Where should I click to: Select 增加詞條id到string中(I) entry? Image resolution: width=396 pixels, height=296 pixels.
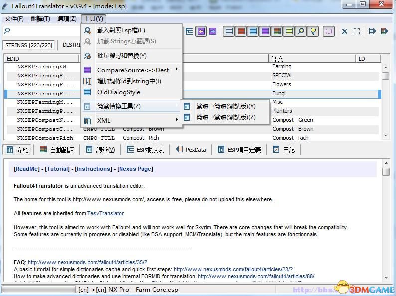click(x=132, y=81)
